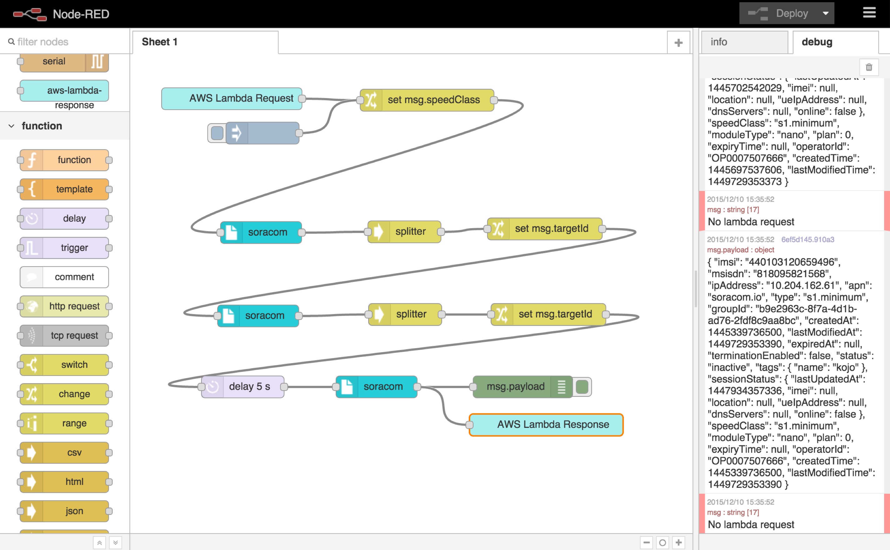This screenshot has height=550, width=890.
Task: Click the comment node in the palette
Action: (64, 277)
